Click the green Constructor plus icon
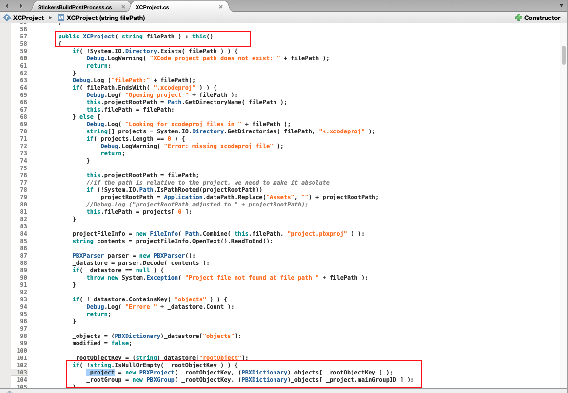Screen dimensions: 568x393 pos(519,18)
